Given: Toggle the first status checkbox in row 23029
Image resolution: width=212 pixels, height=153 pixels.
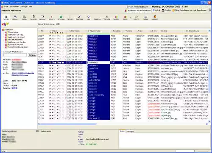Looking at the screenshot, I should click(x=50, y=39).
